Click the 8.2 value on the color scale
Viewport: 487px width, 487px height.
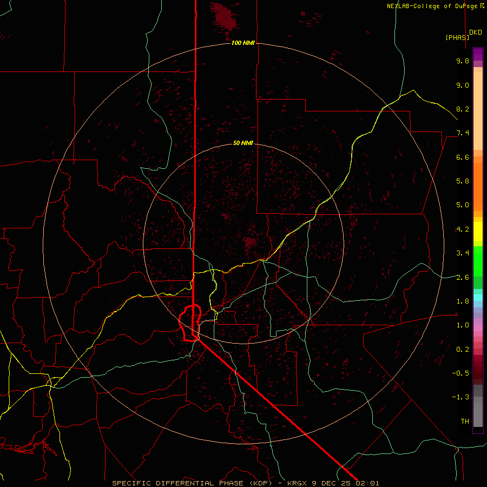(463, 109)
